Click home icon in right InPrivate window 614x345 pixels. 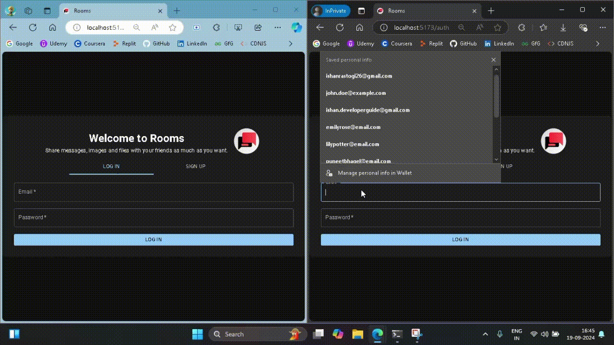(360, 28)
